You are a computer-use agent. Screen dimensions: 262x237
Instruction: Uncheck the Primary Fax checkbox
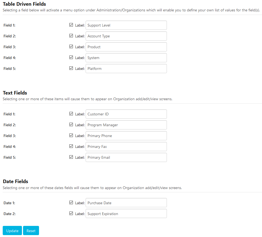coord(71,146)
